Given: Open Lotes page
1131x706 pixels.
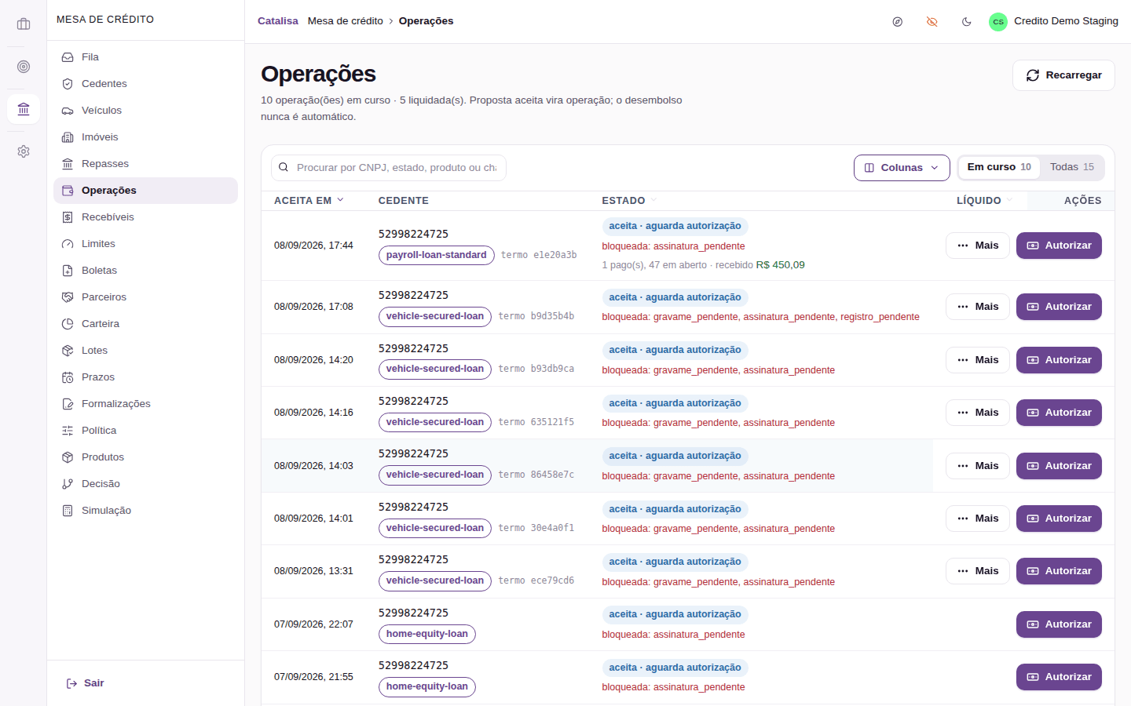Looking at the screenshot, I should point(145,351).
